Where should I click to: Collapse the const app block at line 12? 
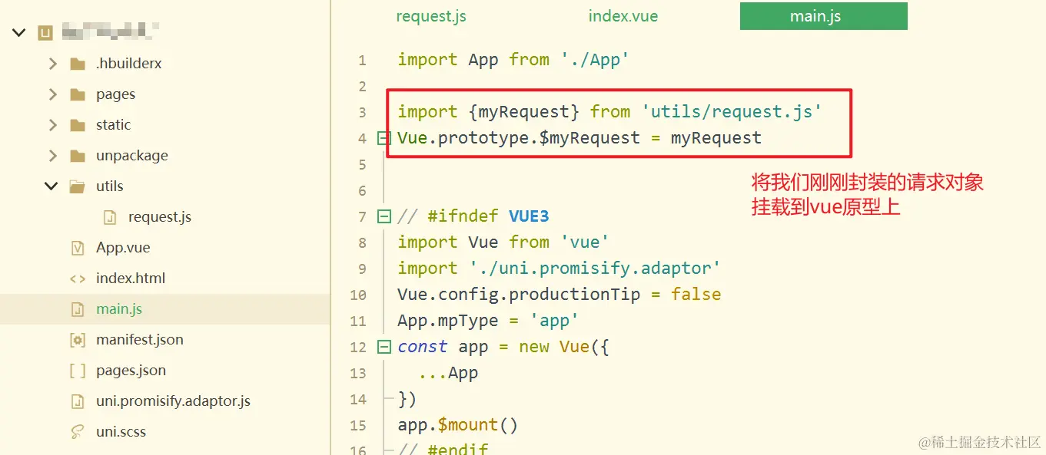coord(384,347)
